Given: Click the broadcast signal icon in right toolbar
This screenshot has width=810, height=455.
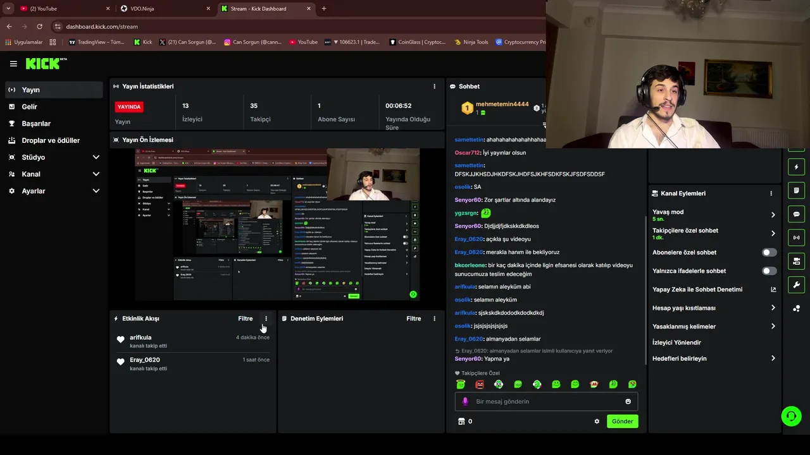Looking at the screenshot, I should pos(796,238).
